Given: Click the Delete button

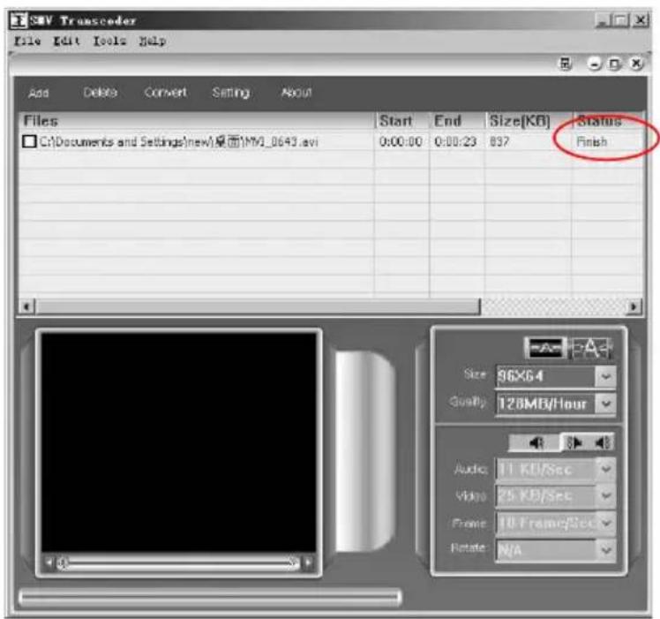Looking at the screenshot, I should pyautogui.click(x=100, y=93).
